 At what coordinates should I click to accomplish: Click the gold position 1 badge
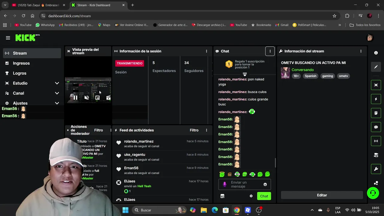[x=229, y=64]
